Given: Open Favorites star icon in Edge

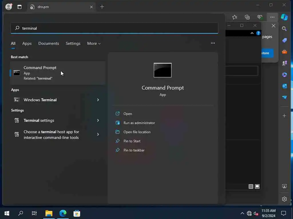Looking at the screenshot, I should click(x=235, y=17).
